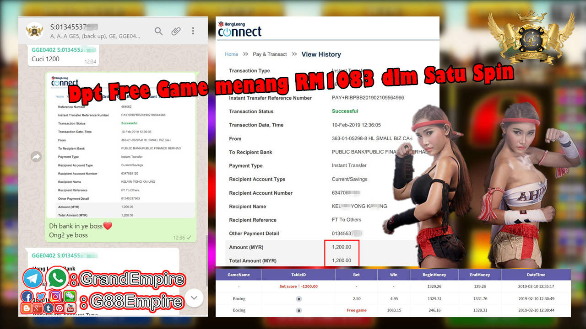This screenshot has width=586, height=329.
Task: Click the Telegram icon
Action: click(33, 278)
